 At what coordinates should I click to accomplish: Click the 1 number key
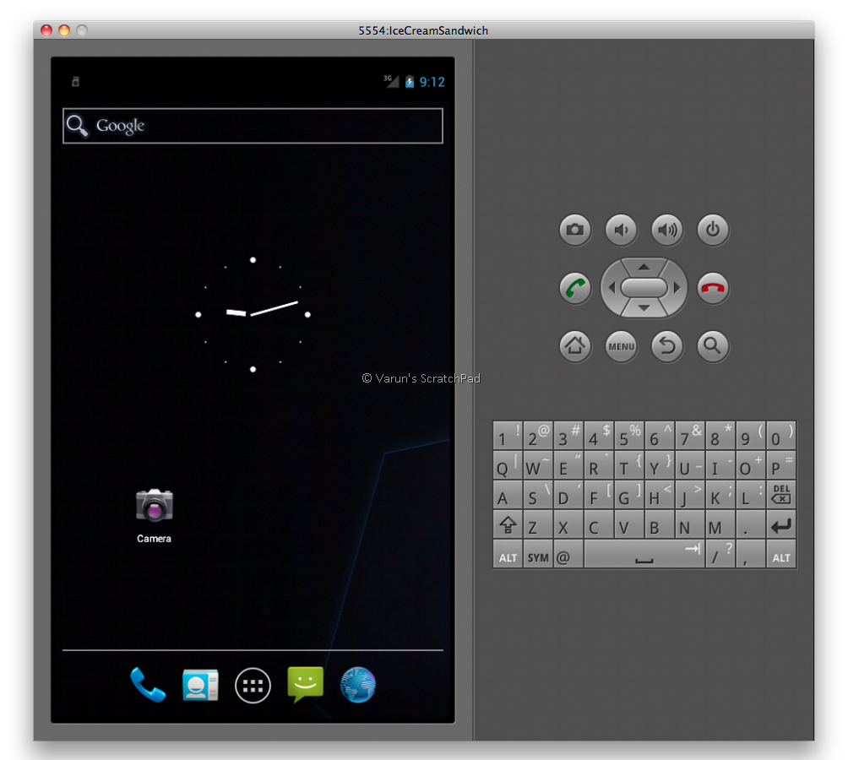click(508, 435)
